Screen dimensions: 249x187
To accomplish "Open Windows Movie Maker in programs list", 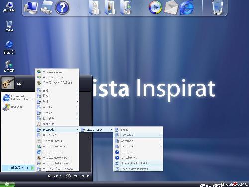I will [x=57, y=158].
